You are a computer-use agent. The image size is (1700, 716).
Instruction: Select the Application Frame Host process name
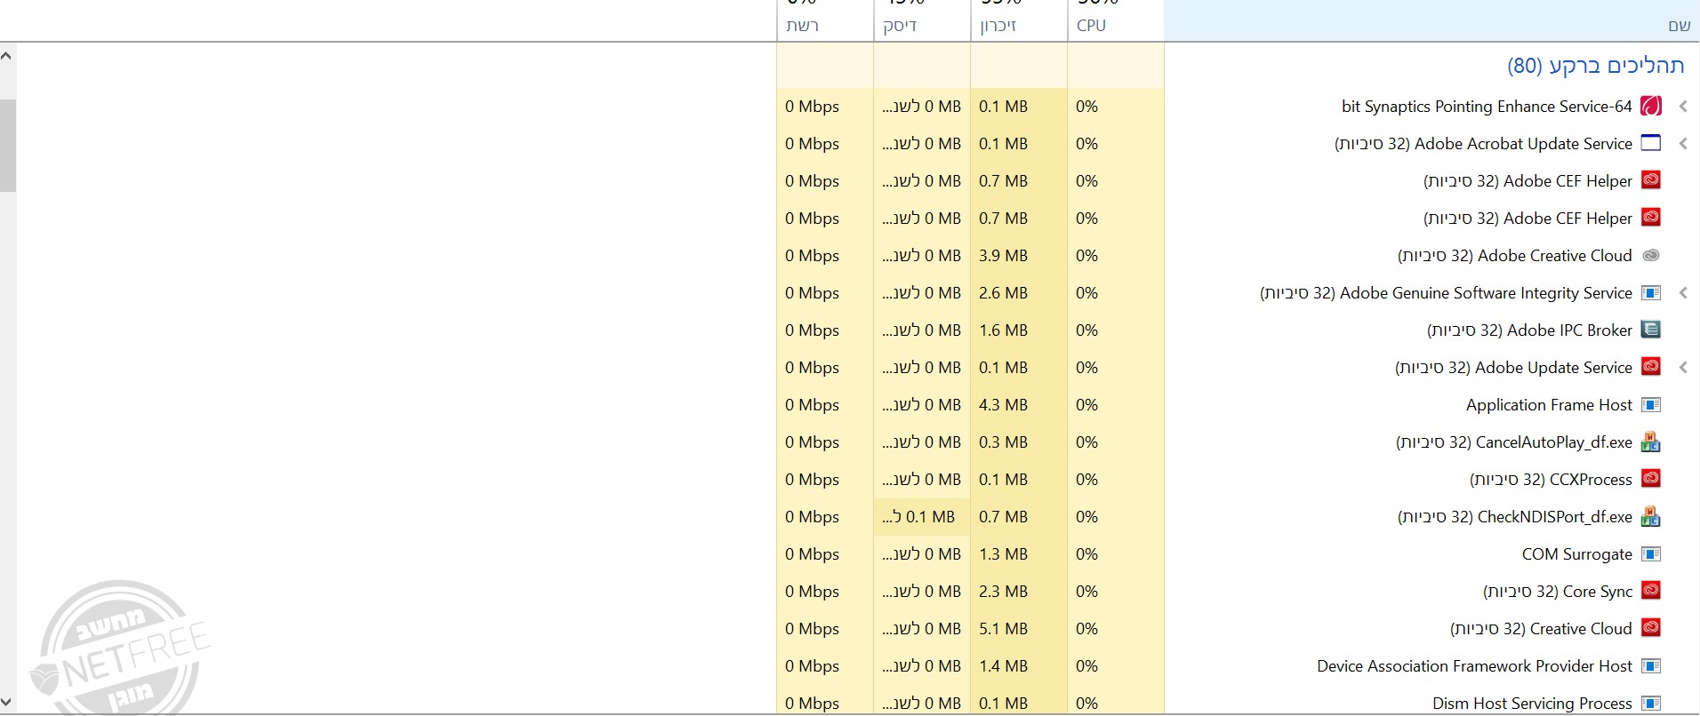(1549, 405)
